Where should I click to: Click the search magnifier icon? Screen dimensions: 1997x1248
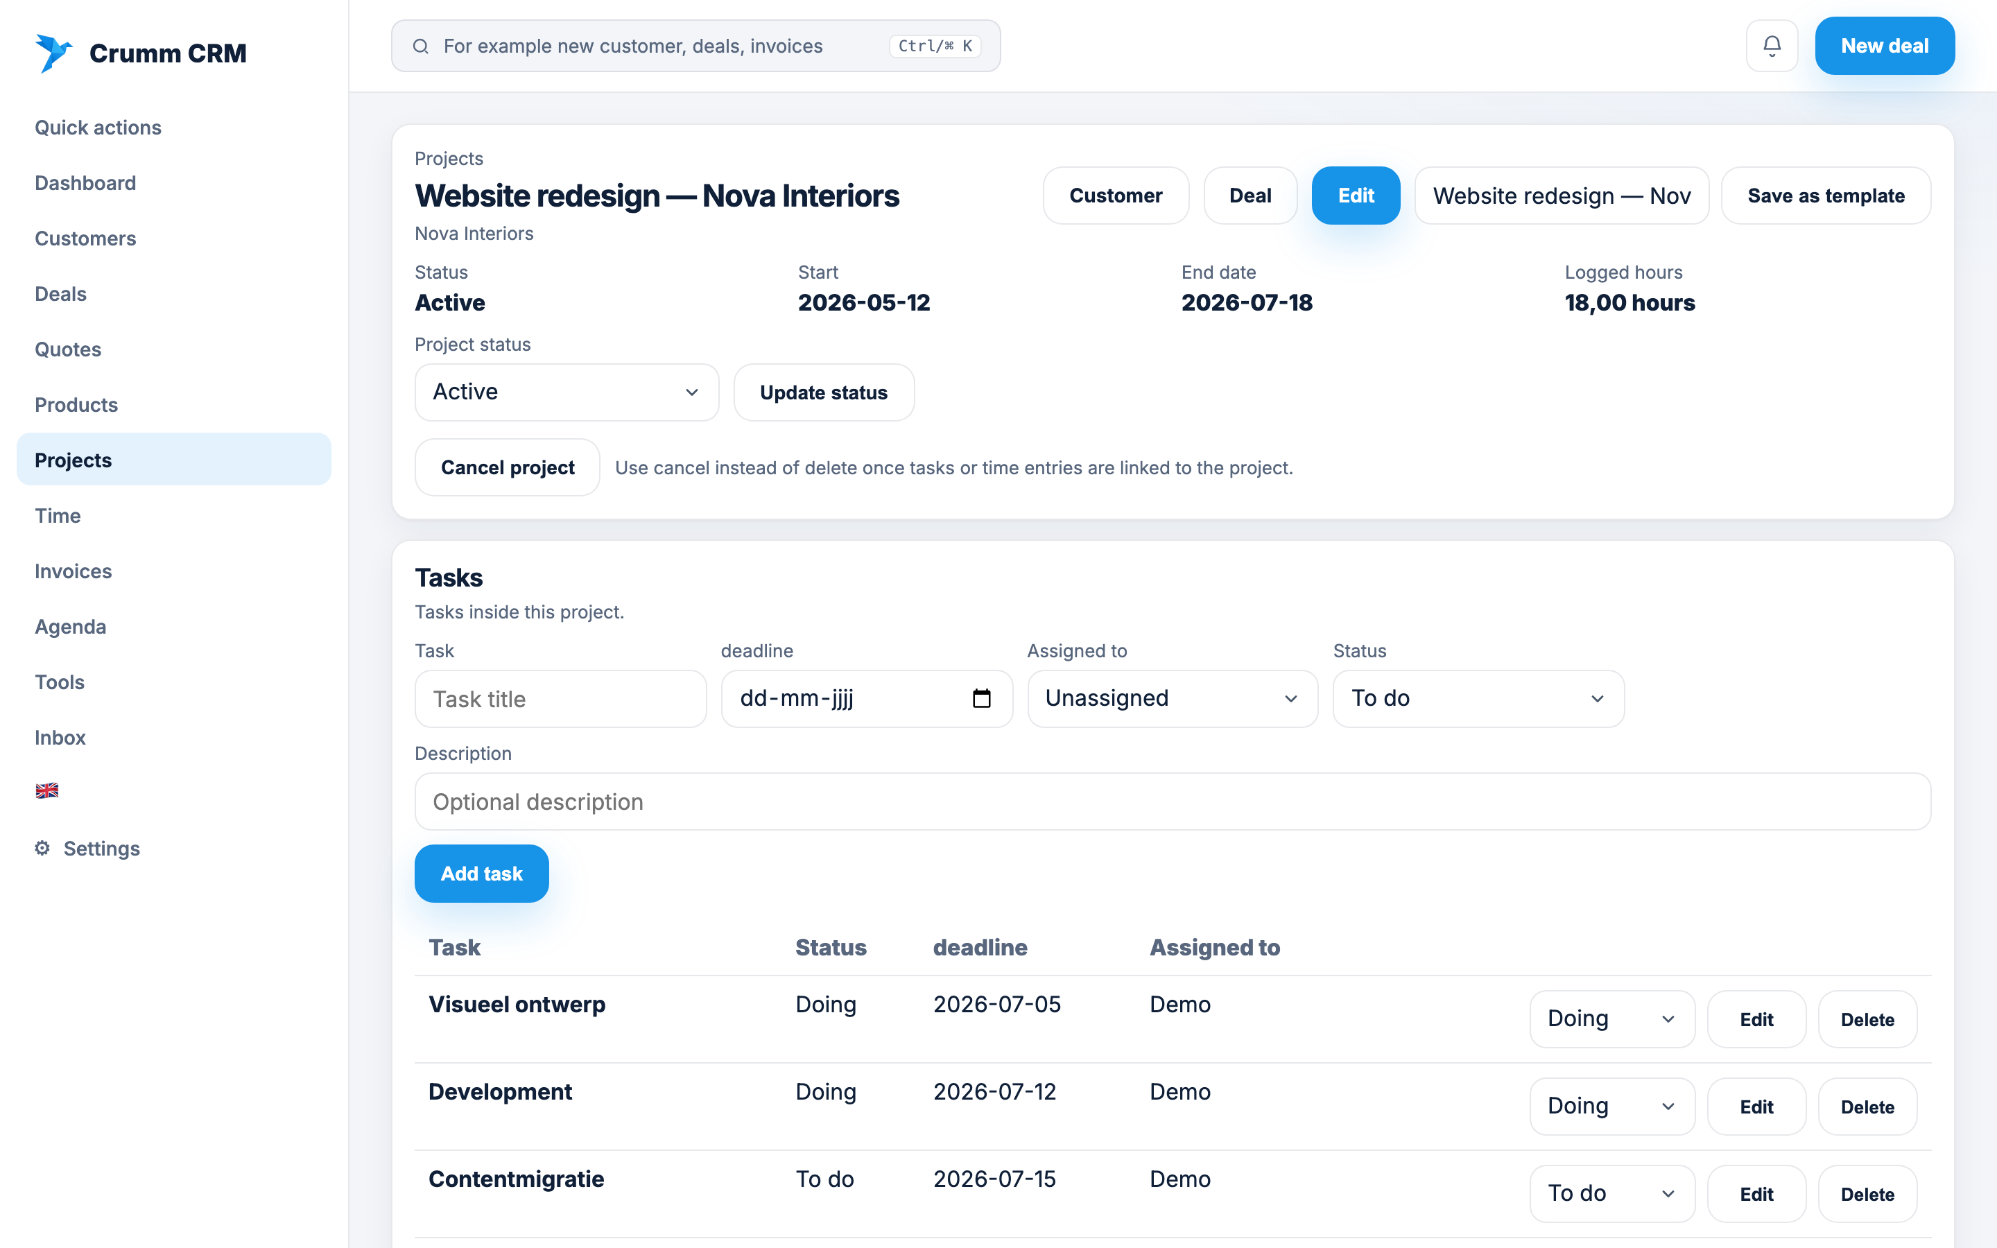pyautogui.click(x=421, y=46)
